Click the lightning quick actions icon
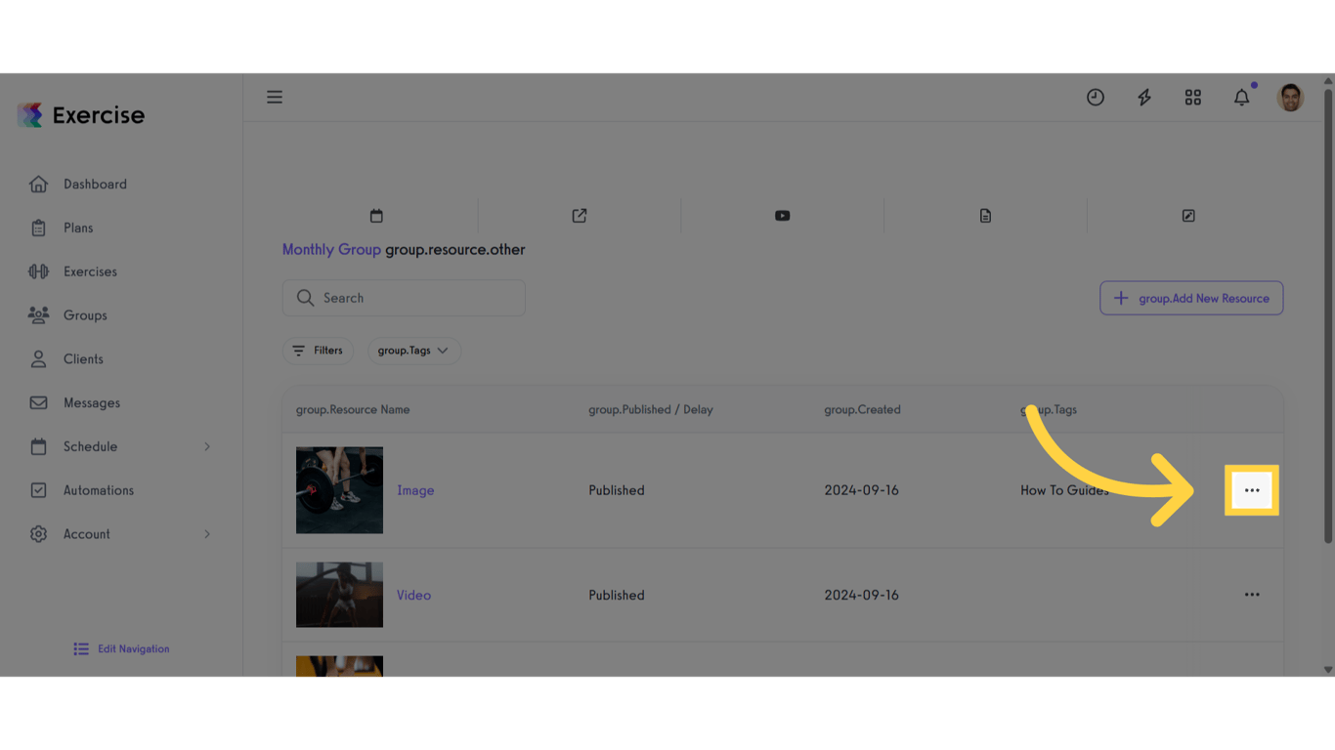This screenshot has width=1335, height=750. [x=1143, y=97]
